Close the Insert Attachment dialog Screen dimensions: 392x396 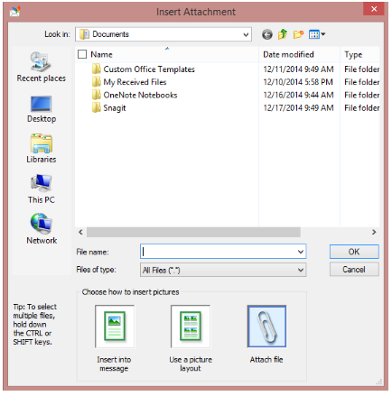click(374, 9)
